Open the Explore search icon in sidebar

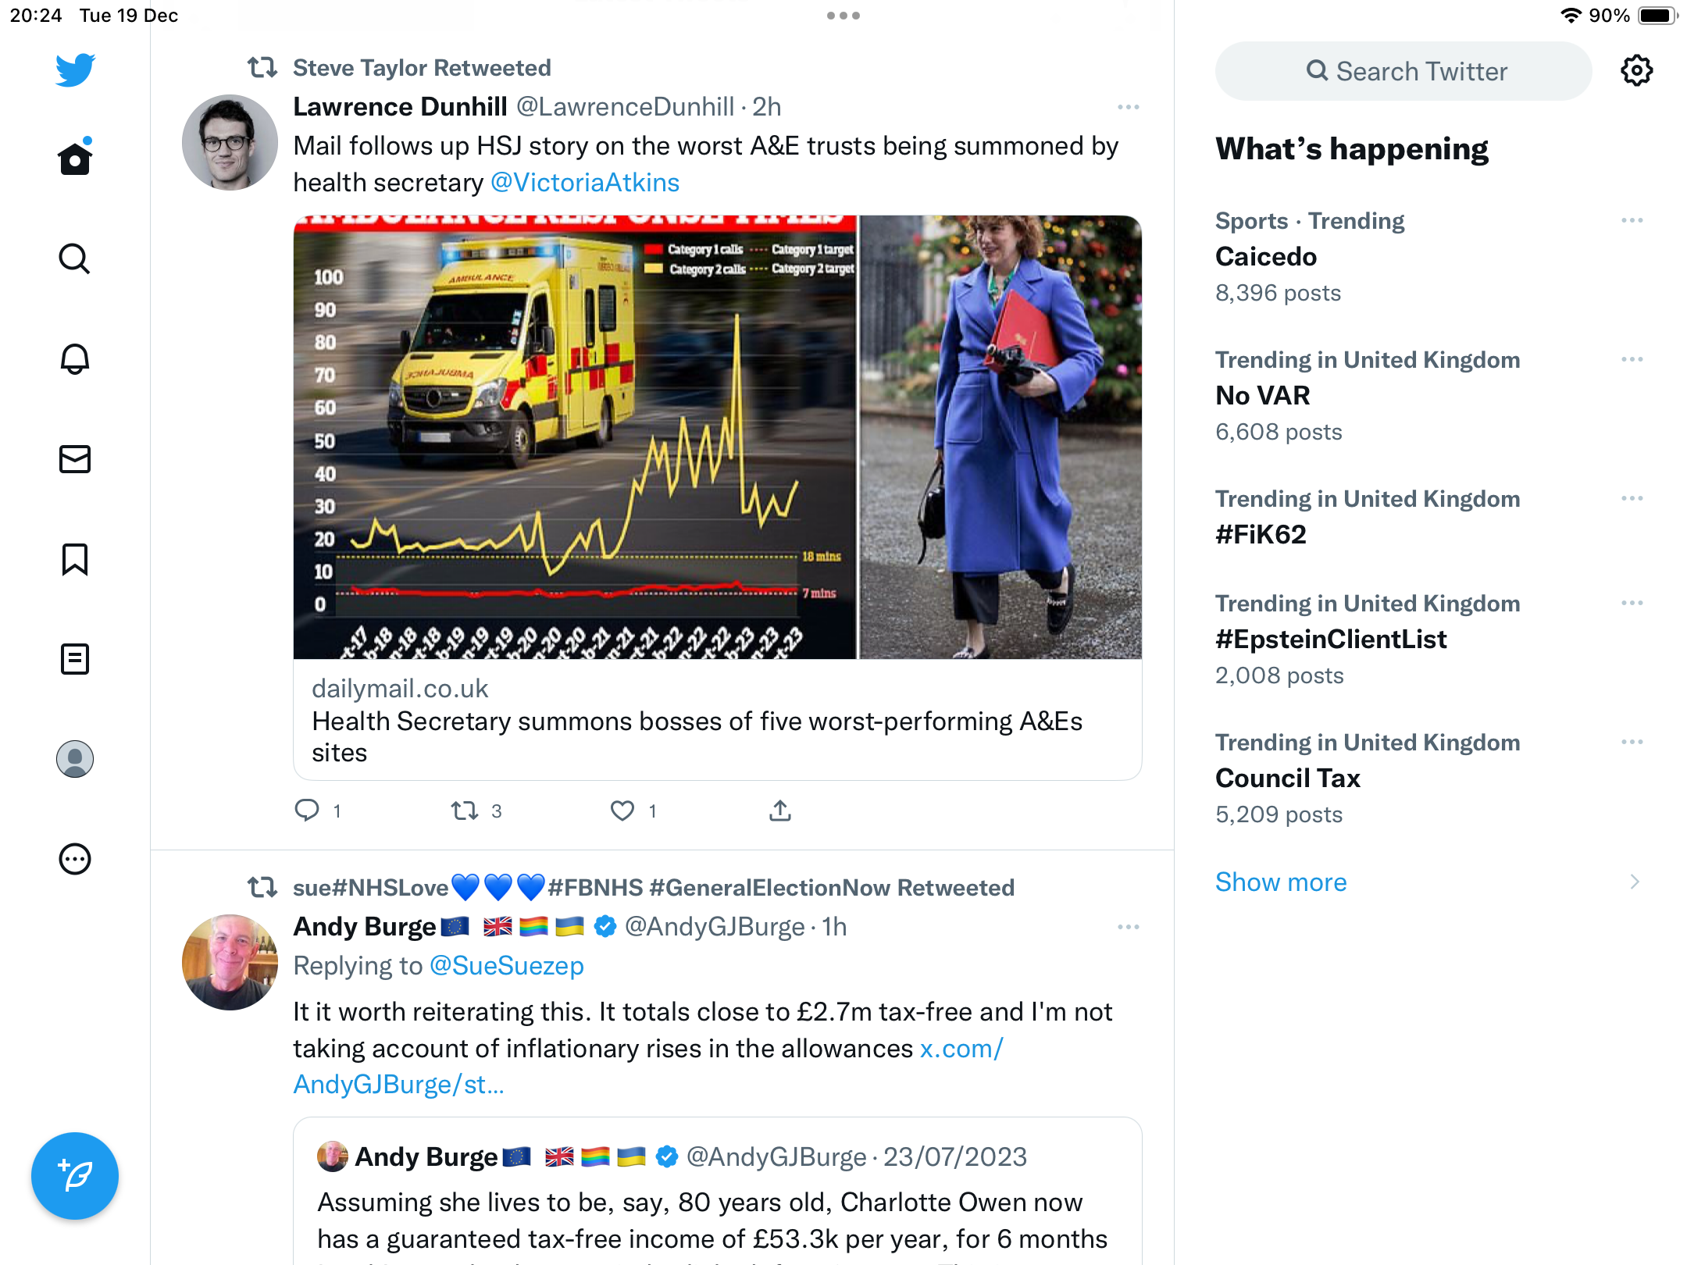pyautogui.click(x=75, y=258)
